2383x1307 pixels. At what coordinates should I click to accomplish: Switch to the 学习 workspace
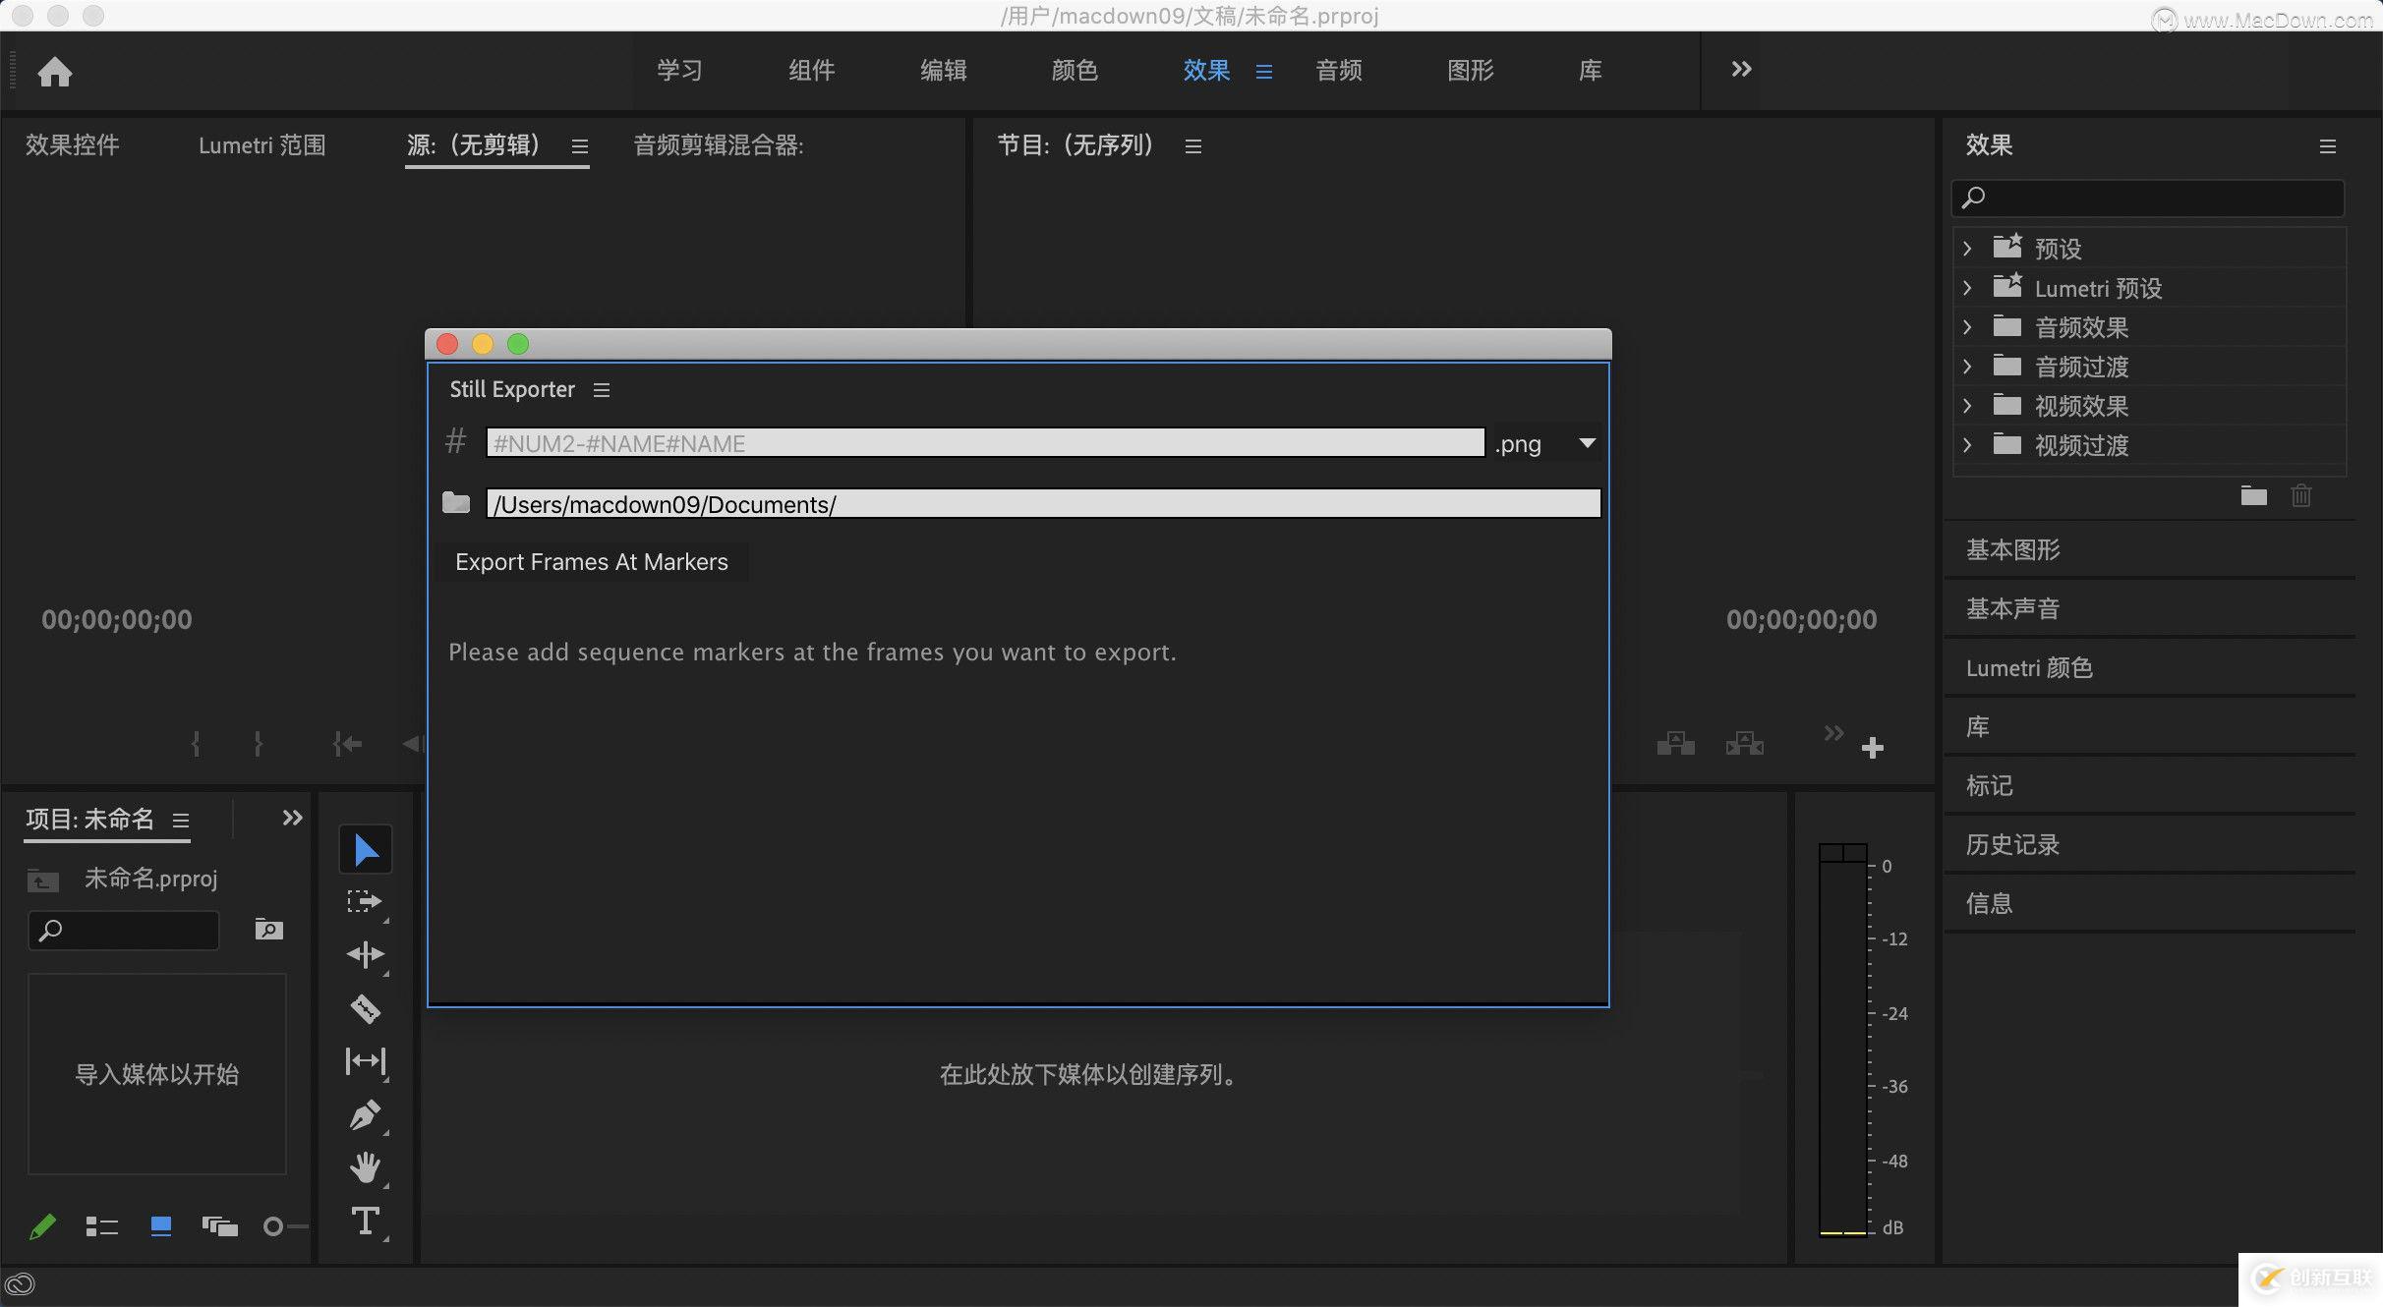[680, 71]
